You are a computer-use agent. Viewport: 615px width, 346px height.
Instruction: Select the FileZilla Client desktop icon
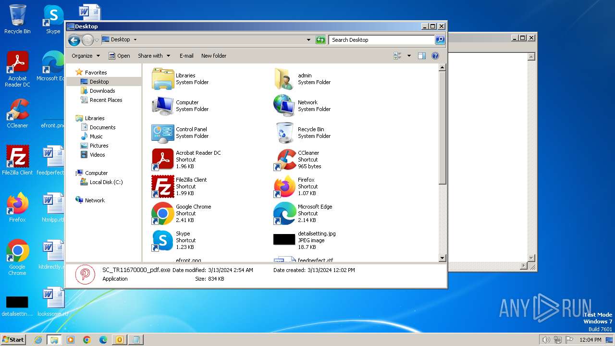(17, 161)
